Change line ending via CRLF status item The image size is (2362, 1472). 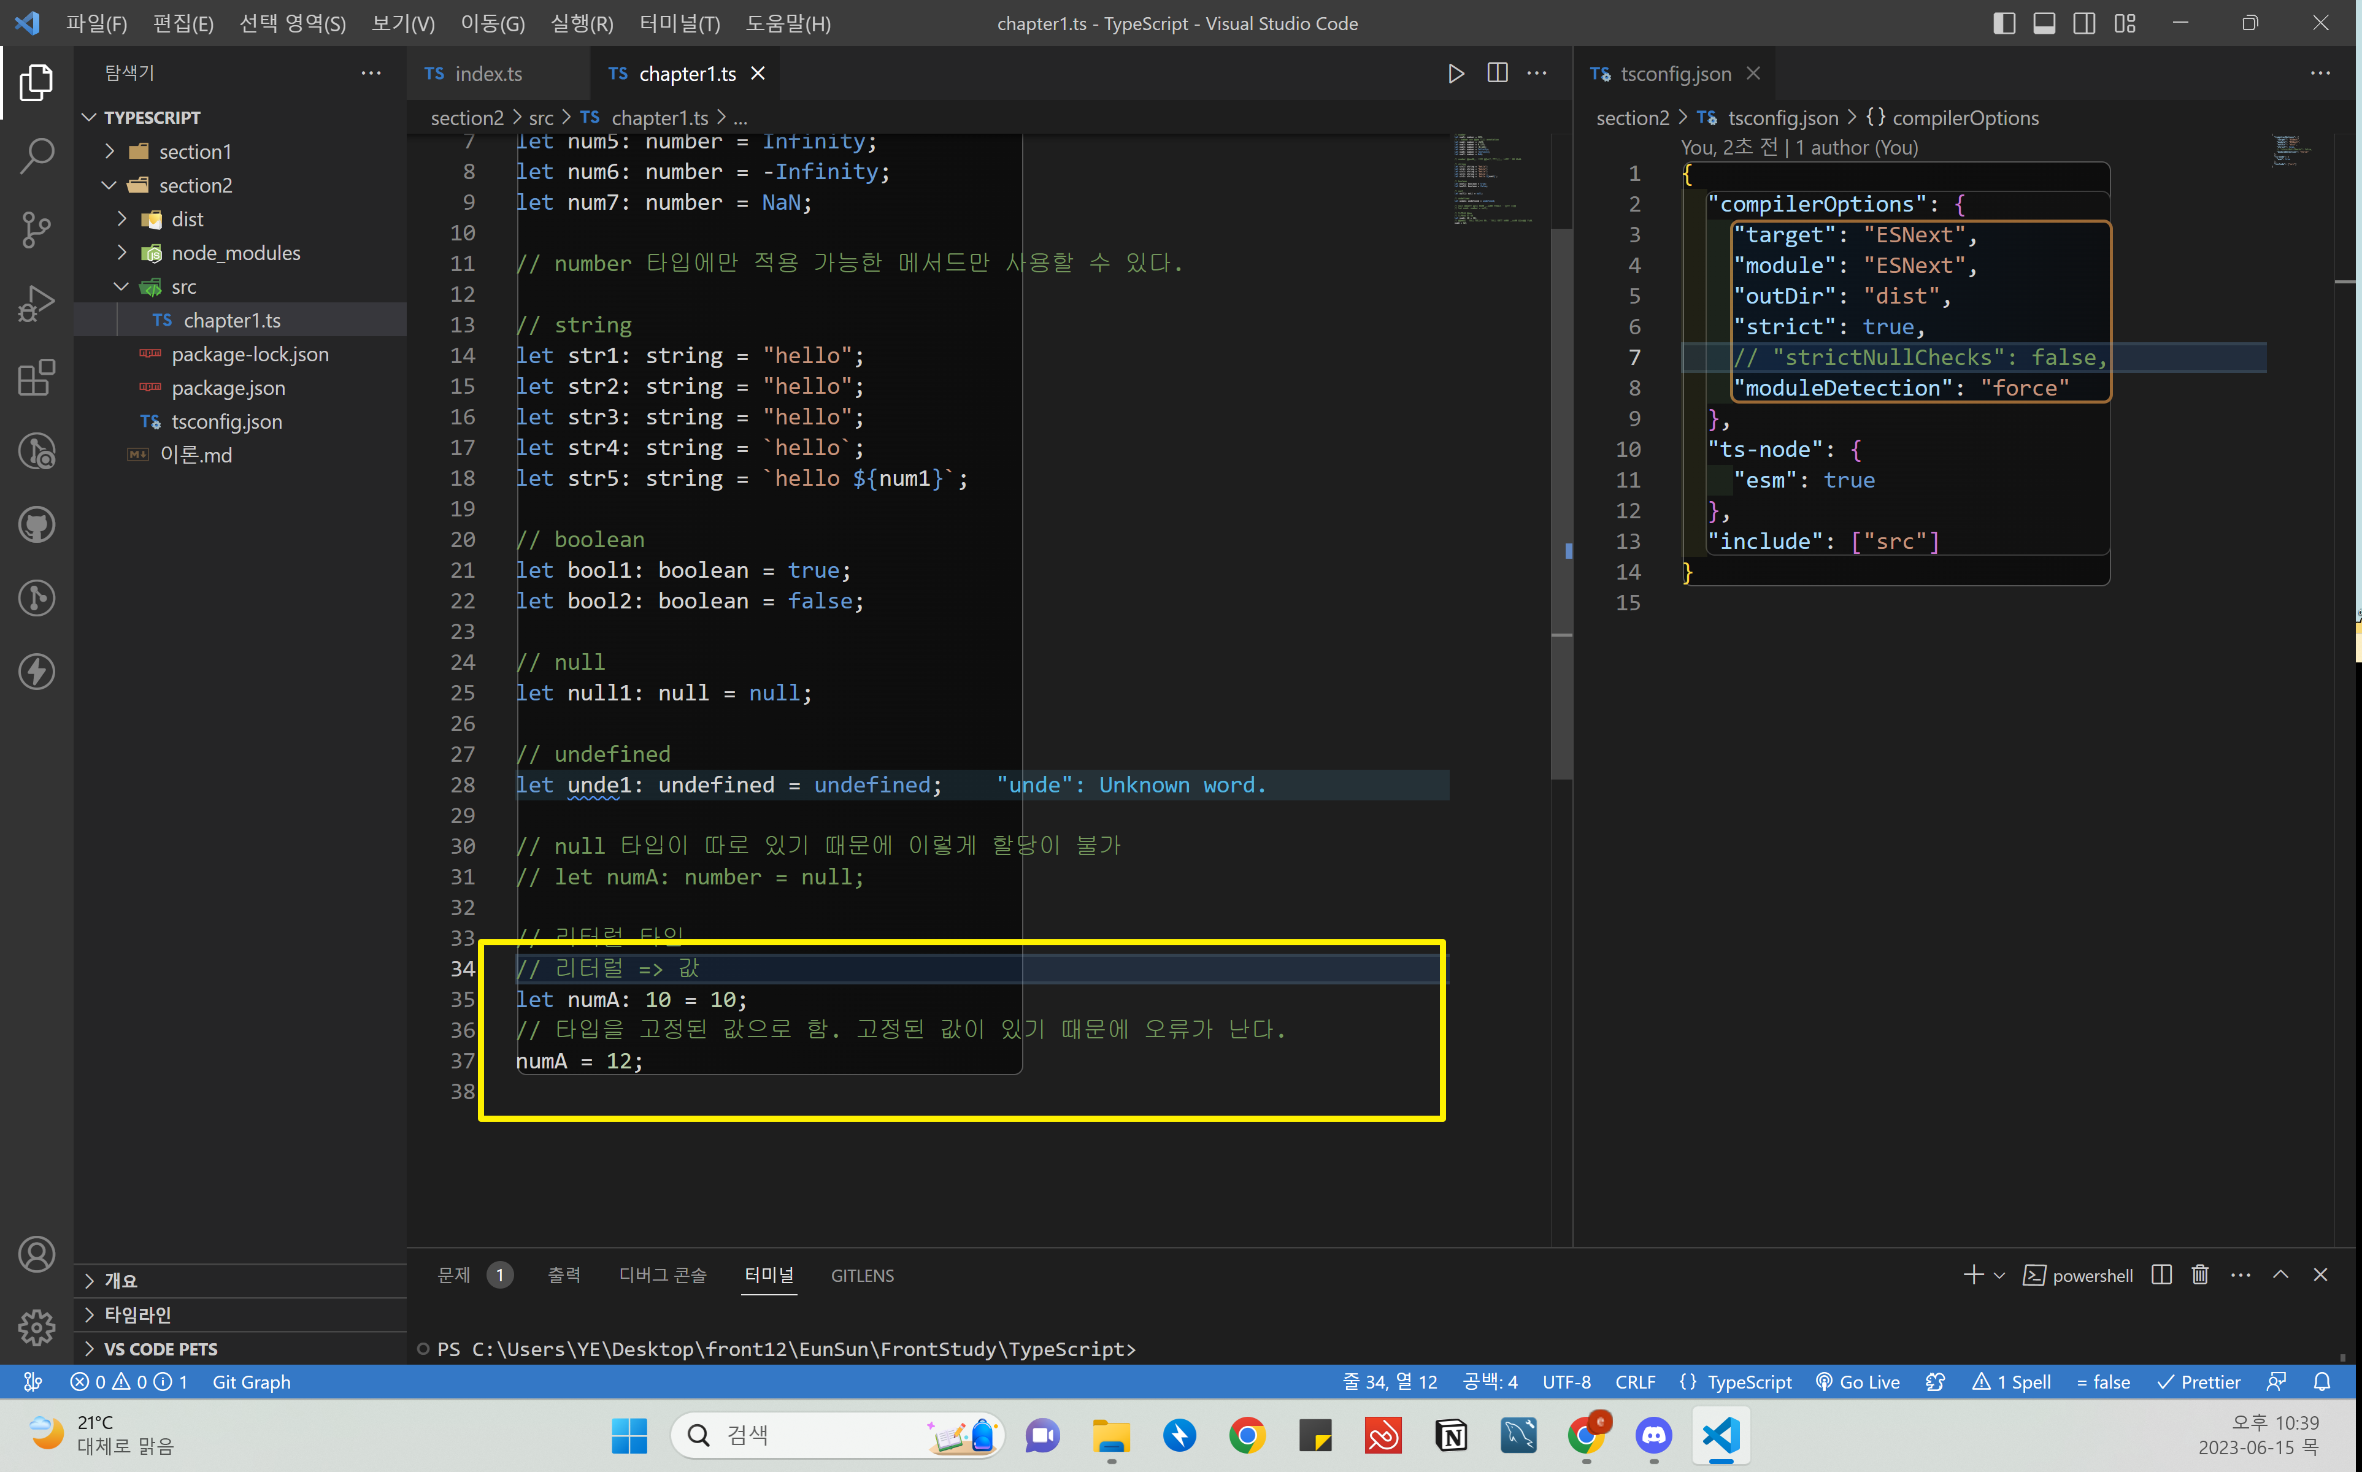1635,1381
